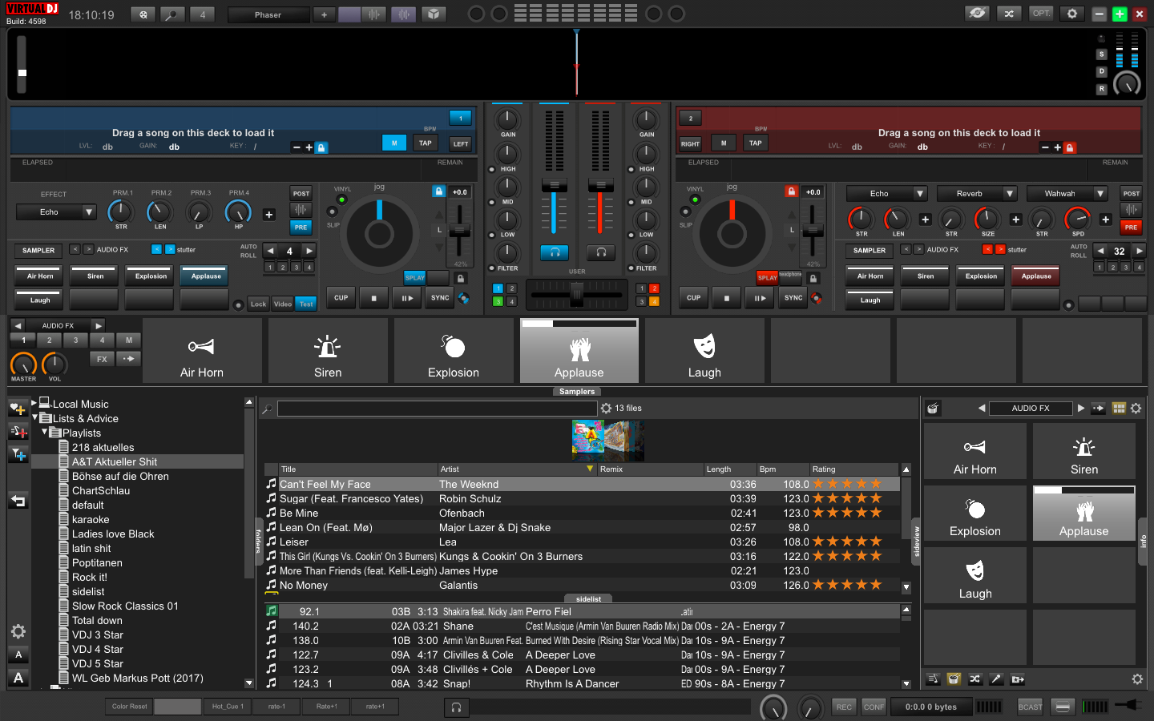This screenshot has width=1154, height=721.
Task: Toggle left deck M button
Action: tap(394, 143)
